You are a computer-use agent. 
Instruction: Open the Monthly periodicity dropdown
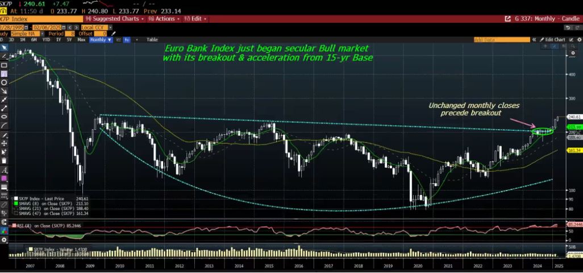[101, 40]
